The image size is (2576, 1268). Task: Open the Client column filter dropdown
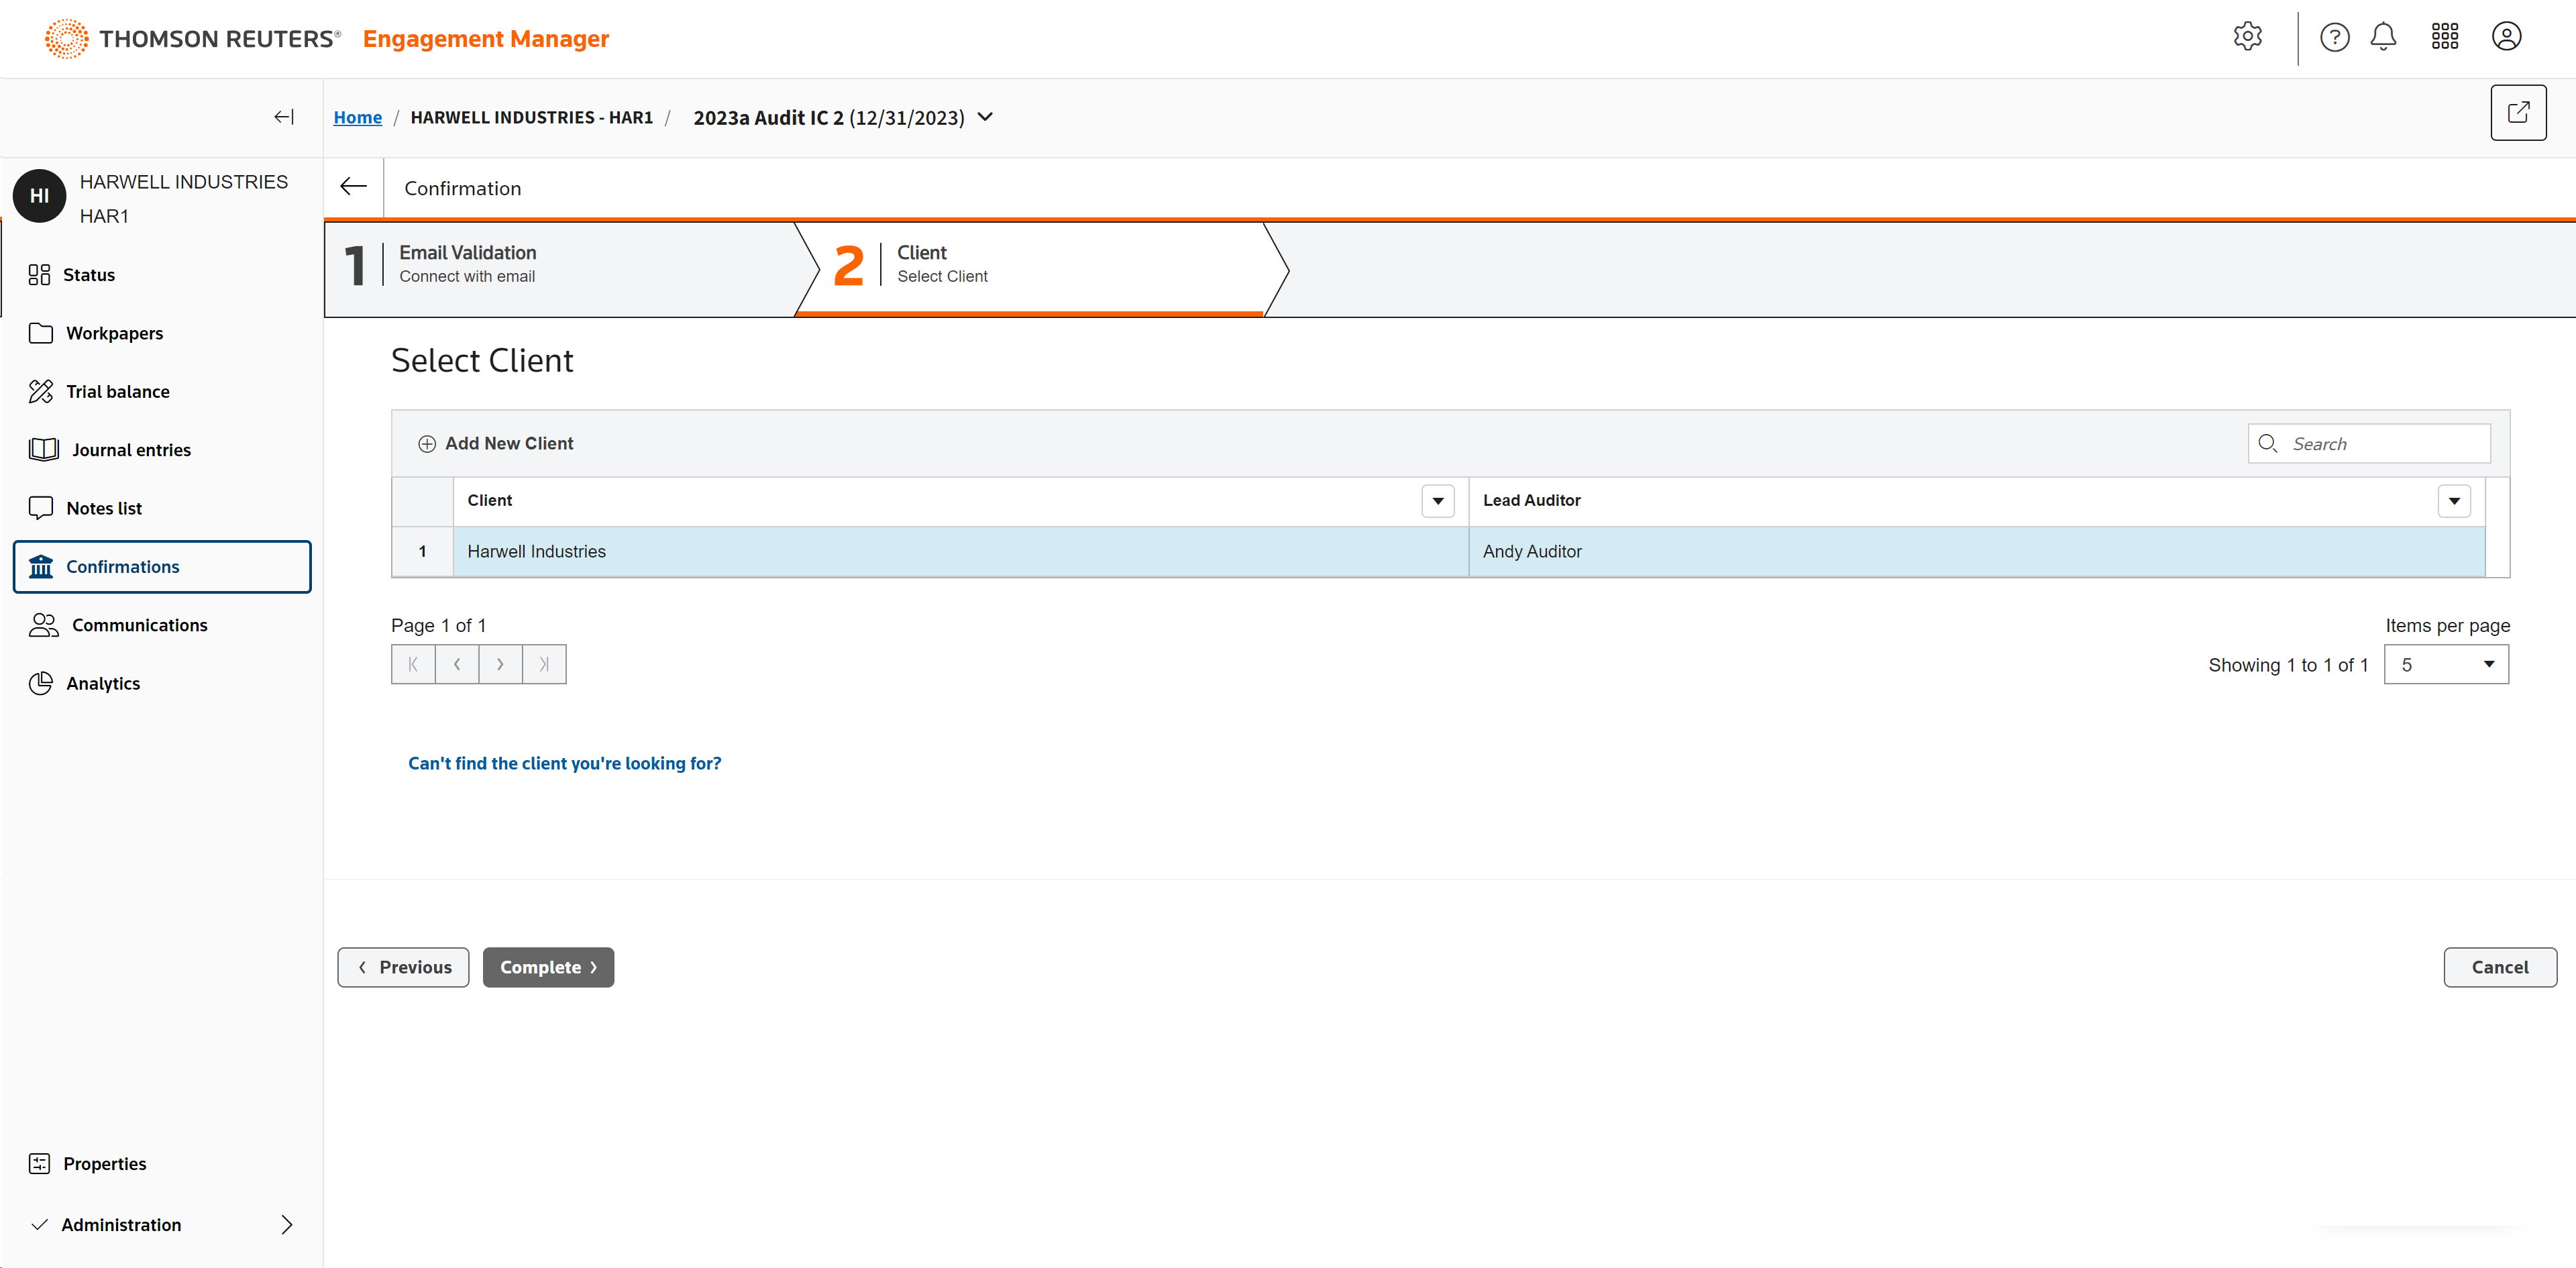(x=1437, y=501)
